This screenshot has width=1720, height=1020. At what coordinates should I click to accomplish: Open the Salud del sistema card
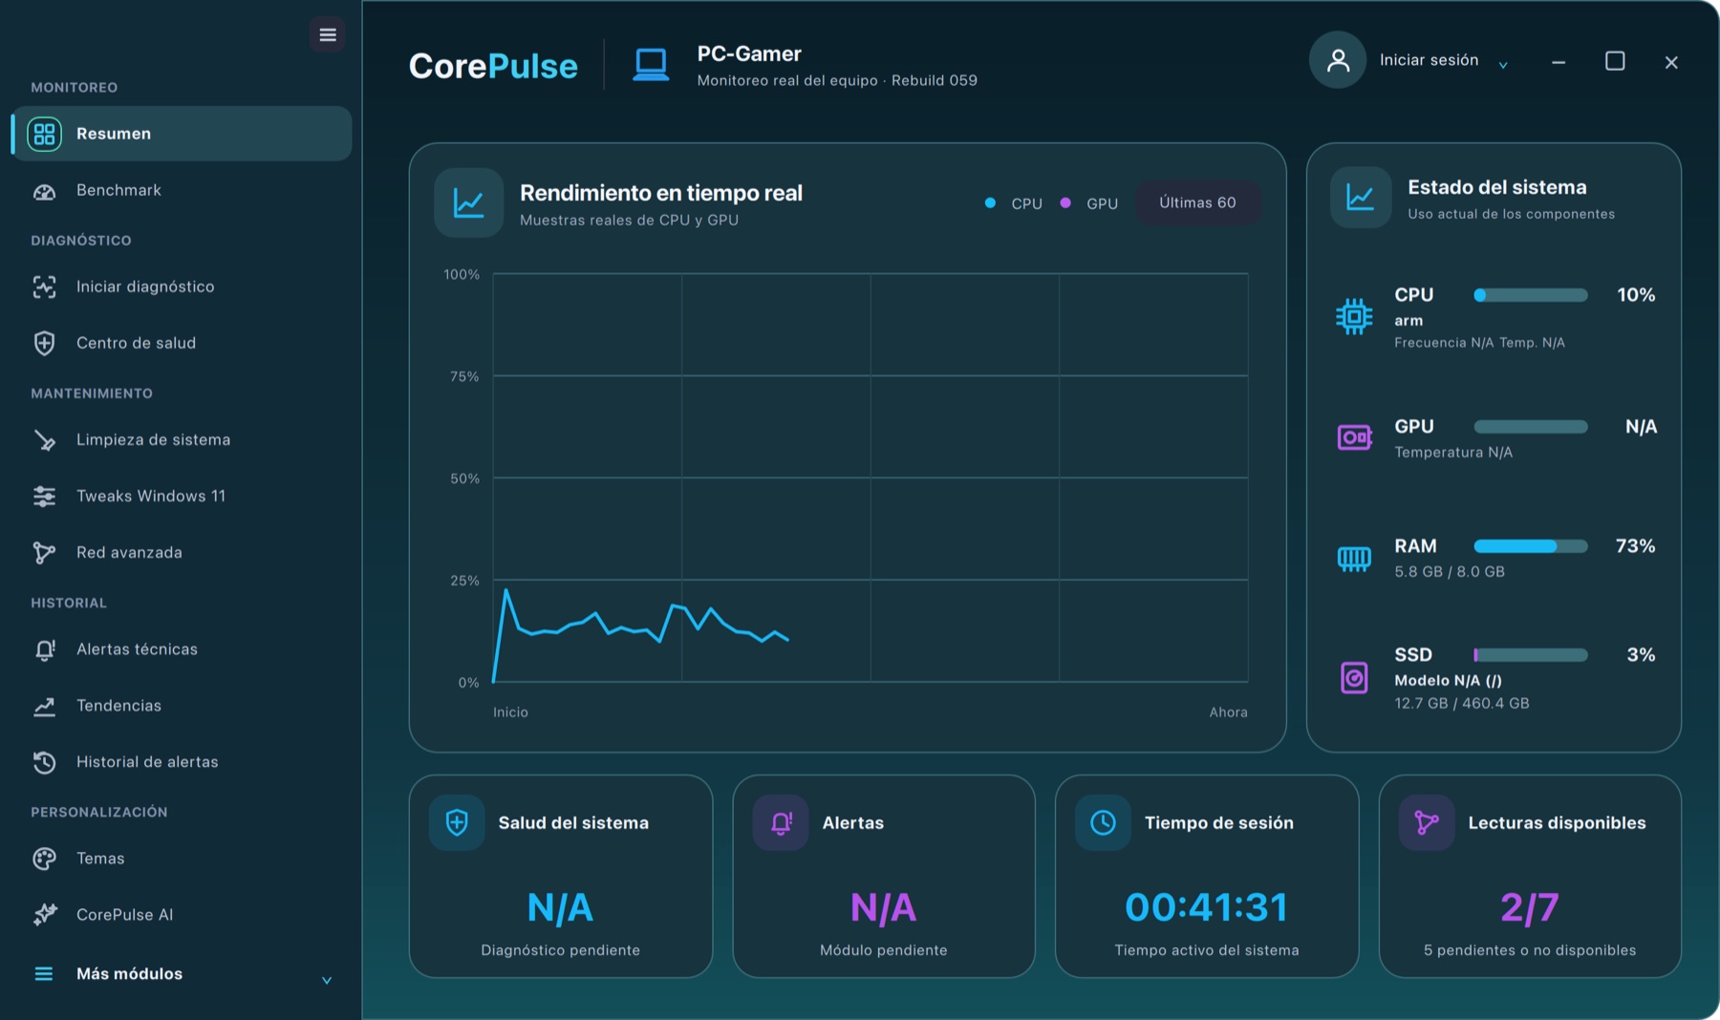pos(561,876)
